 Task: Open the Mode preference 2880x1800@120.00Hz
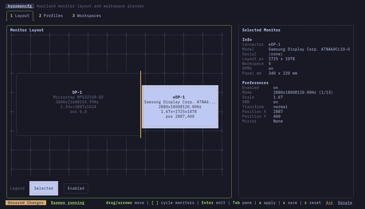pyautogui.click(x=303, y=92)
